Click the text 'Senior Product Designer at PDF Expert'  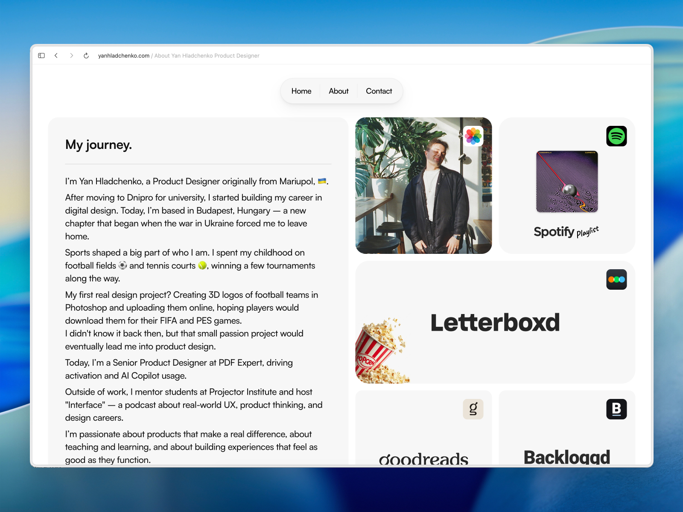[188, 363]
